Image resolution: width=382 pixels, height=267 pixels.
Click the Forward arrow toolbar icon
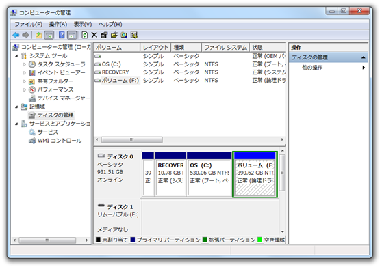[25, 36]
